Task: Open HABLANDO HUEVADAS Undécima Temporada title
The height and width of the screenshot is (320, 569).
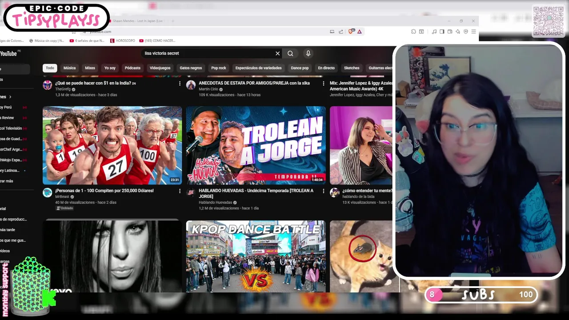Action: 256,193
